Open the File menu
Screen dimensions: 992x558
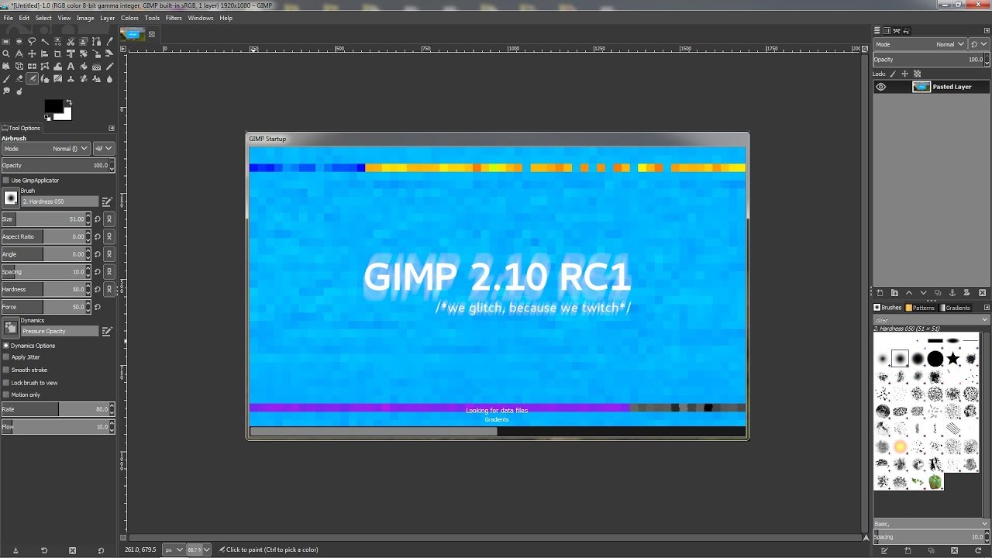pos(8,18)
